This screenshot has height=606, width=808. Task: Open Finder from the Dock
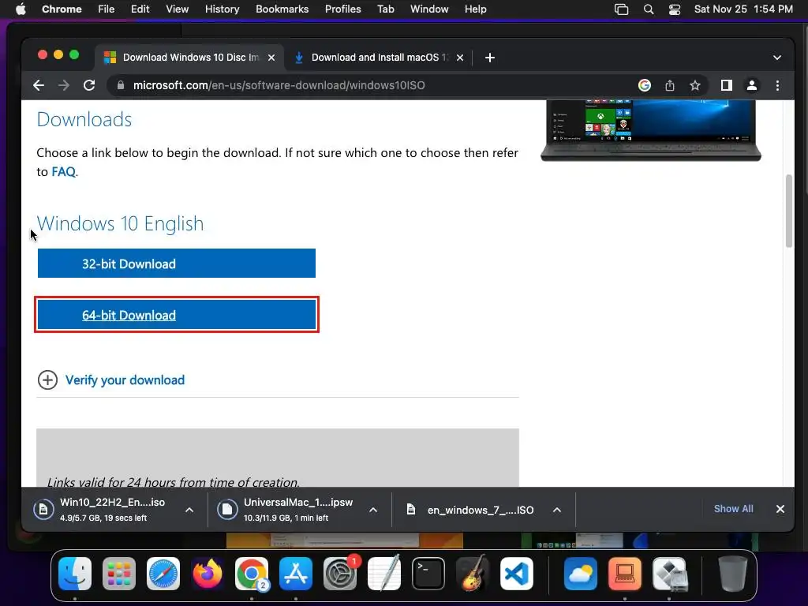pyautogui.click(x=75, y=574)
